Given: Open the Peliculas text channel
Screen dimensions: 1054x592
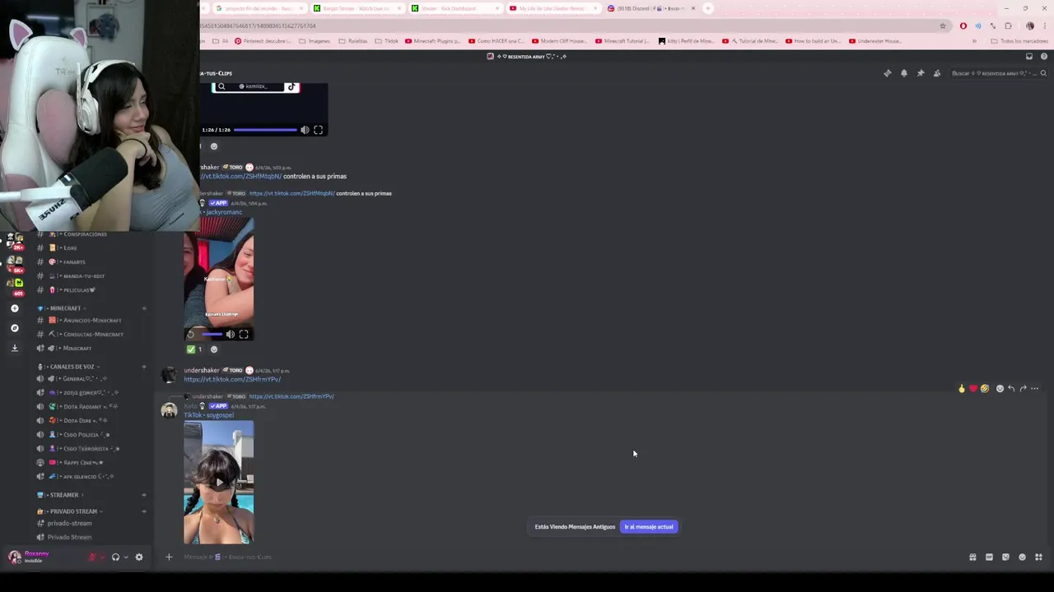Looking at the screenshot, I should 74,290.
